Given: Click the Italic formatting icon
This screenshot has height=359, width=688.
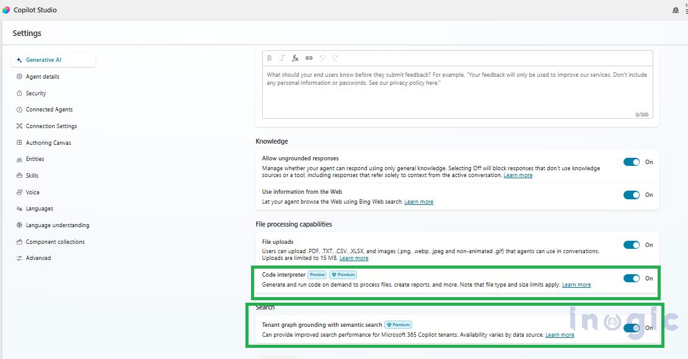Looking at the screenshot, I should [282, 58].
